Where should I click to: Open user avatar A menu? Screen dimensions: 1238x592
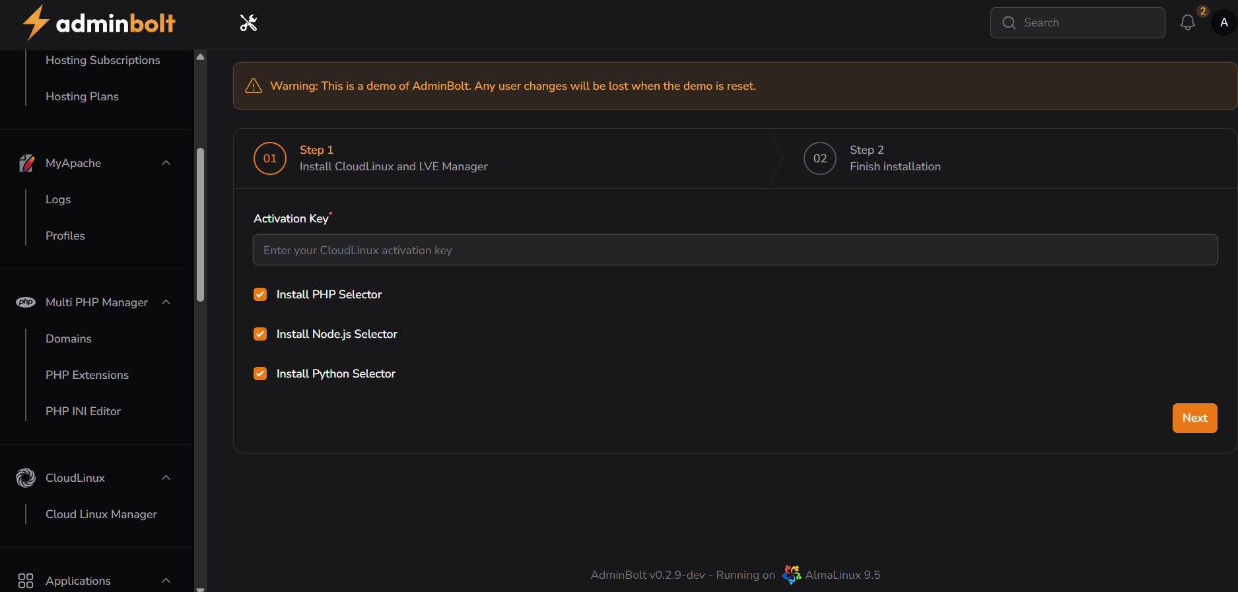pos(1223,22)
